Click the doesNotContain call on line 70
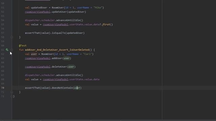Image resolution: width=216 pixels, height=121 pixels. point(62,88)
